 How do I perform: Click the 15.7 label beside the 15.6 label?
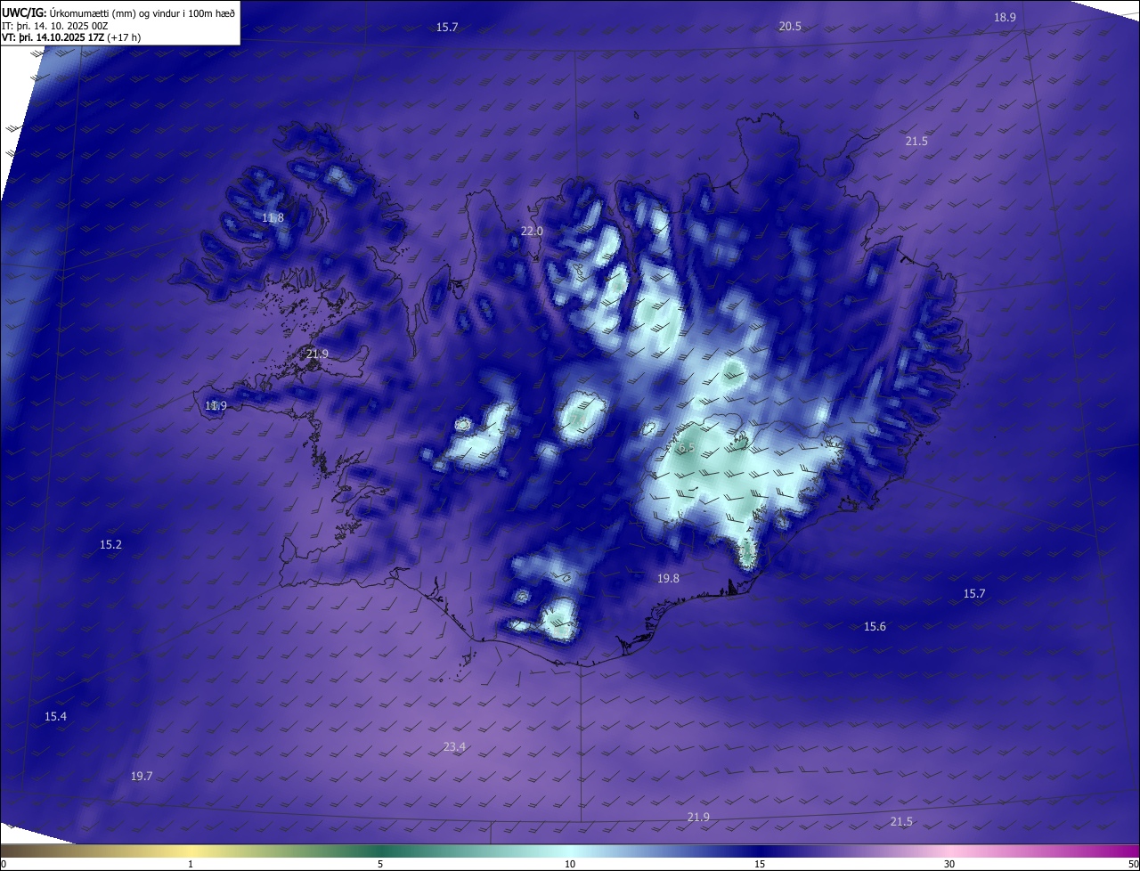point(974,594)
